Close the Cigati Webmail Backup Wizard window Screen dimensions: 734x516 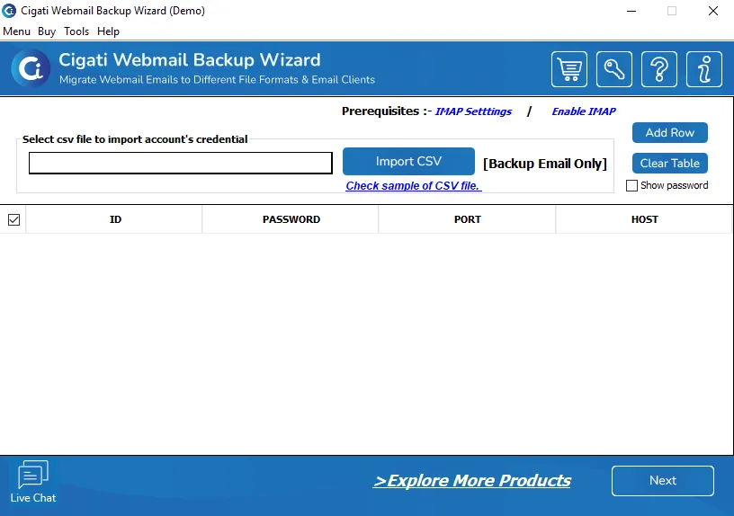pyautogui.click(x=713, y=11)
